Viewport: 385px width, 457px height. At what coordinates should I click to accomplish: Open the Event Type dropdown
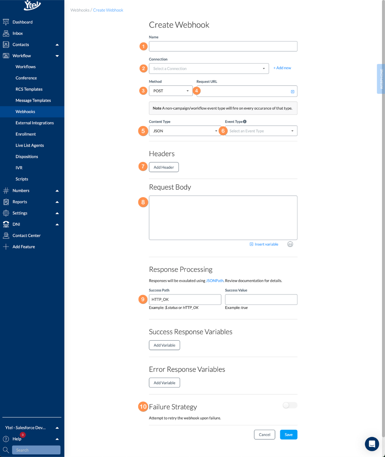coord(261,131)
